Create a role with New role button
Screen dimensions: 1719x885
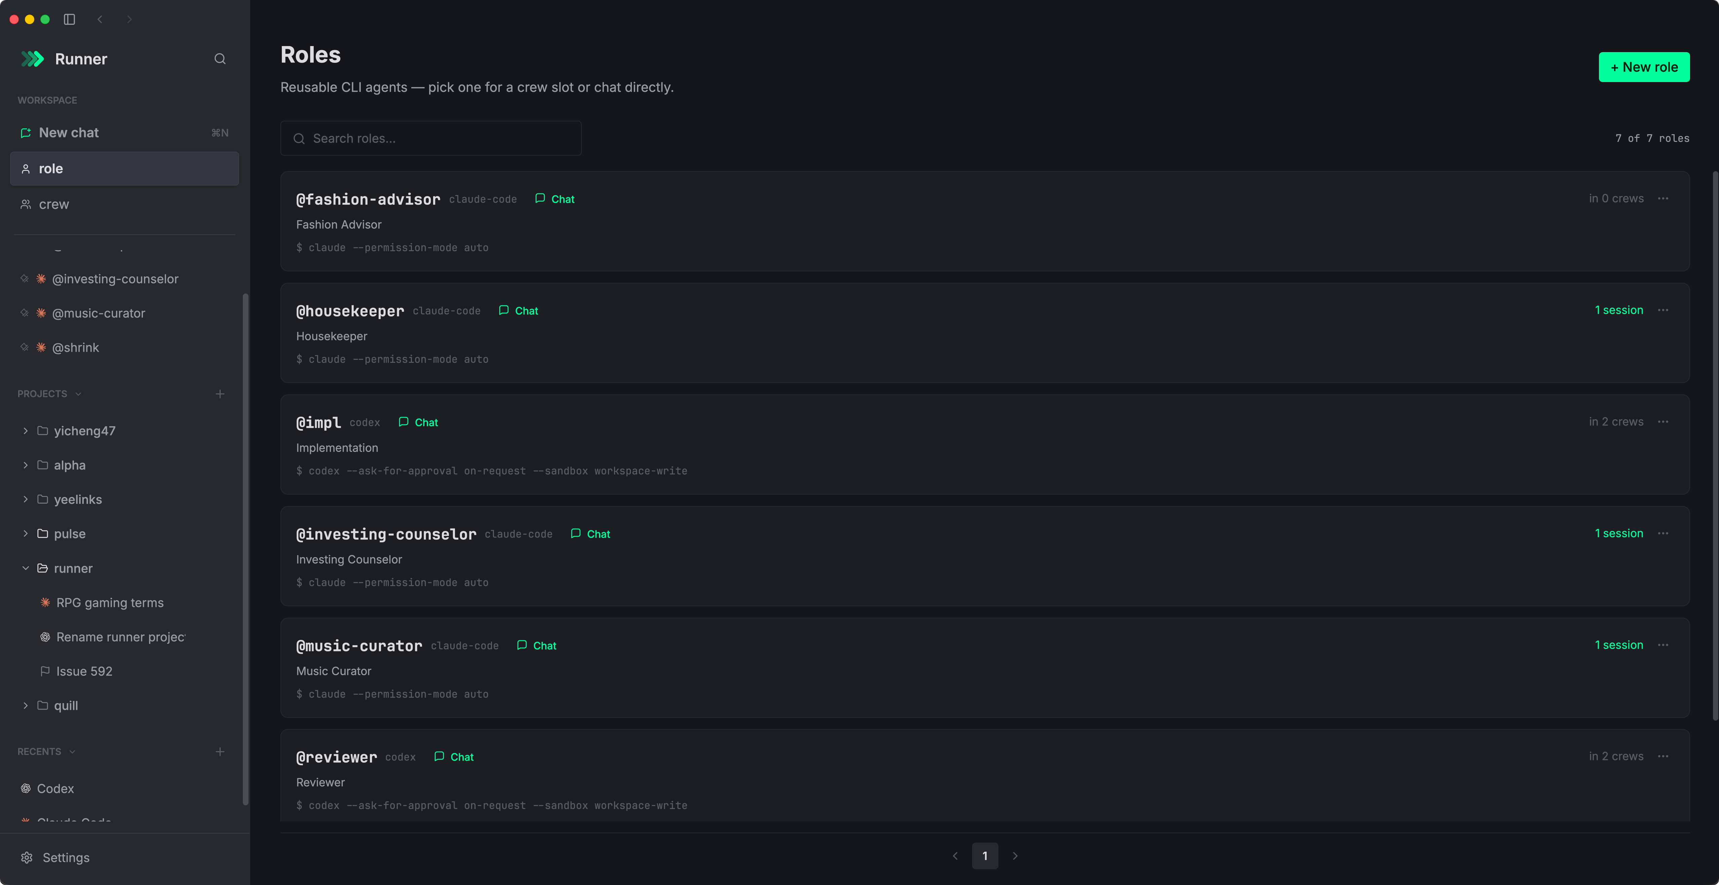(1644, 67)
